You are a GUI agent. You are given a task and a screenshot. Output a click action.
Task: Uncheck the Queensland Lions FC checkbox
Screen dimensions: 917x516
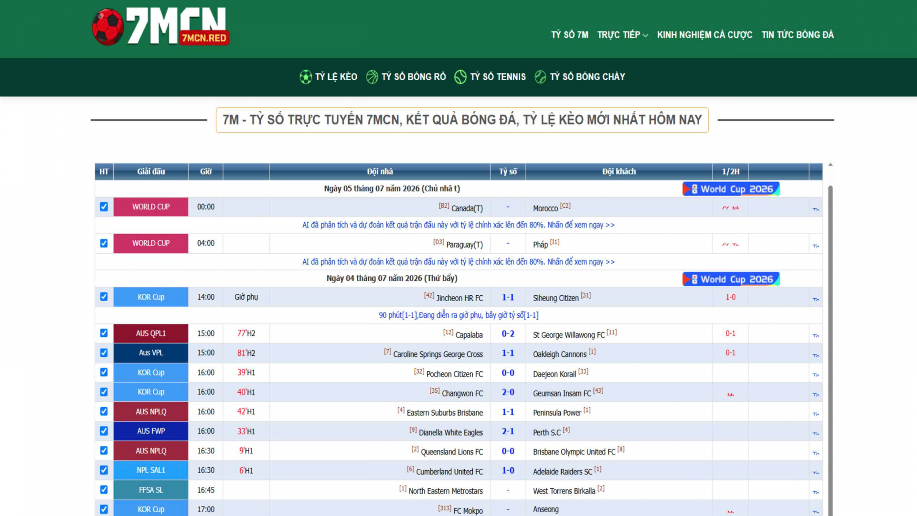coord(104,451)
